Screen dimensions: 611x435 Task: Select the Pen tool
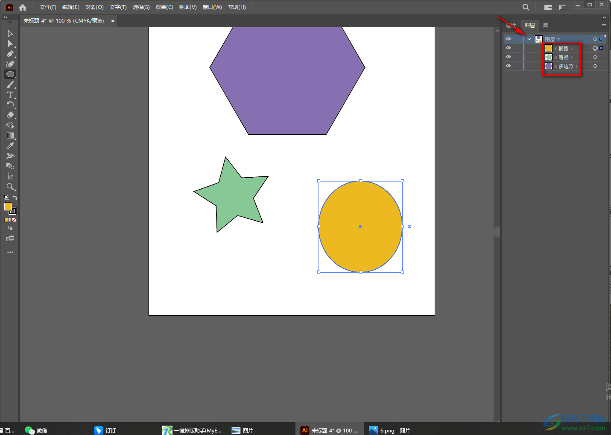coord(10,54)
